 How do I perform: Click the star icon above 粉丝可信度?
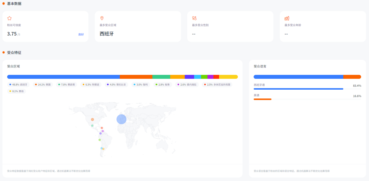(10, 18)
